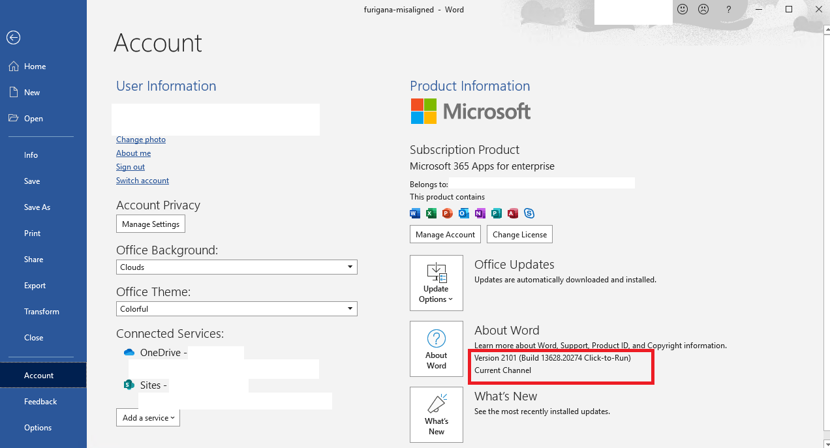
Task: Open the About Word button
Action: [x=437, y=349]
